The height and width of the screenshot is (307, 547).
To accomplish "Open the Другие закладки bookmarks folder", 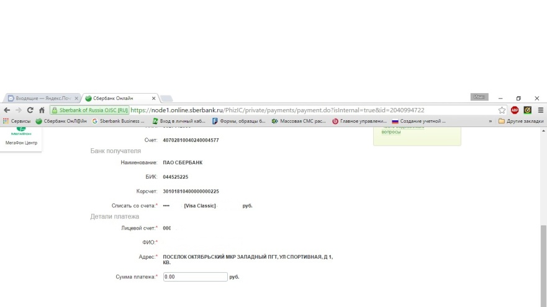I will click(x=520, y=121).
